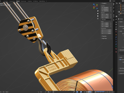The height and width of the screenshot is (93, 124).
Task: Click the Dimensions Z value field
Action: [x=106, y=33]
